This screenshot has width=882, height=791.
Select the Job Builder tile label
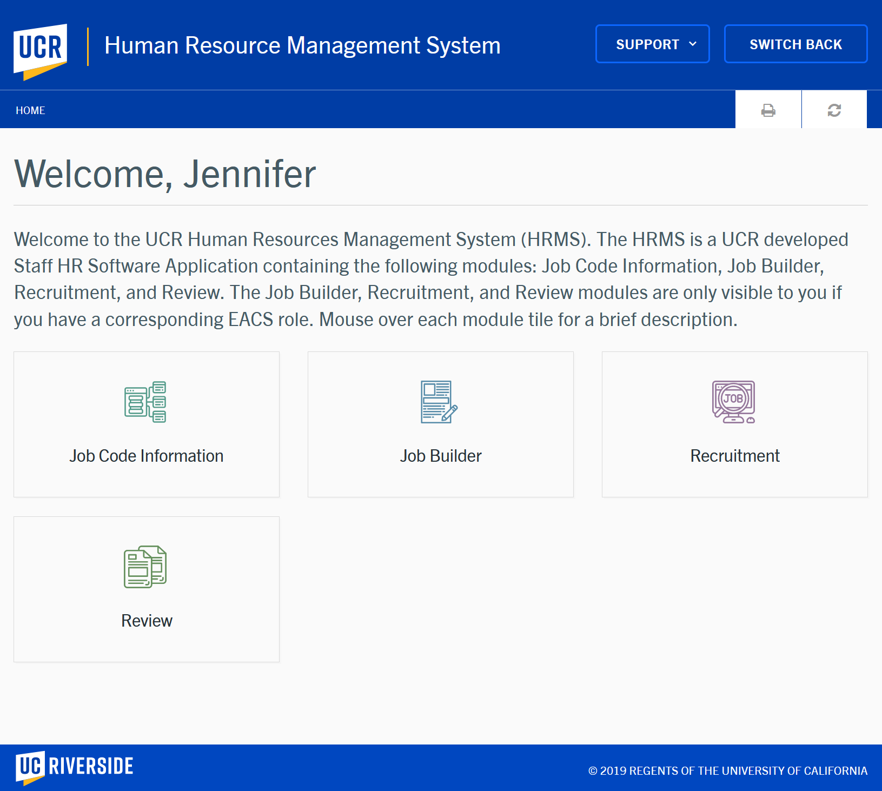[x=441, y=456]
